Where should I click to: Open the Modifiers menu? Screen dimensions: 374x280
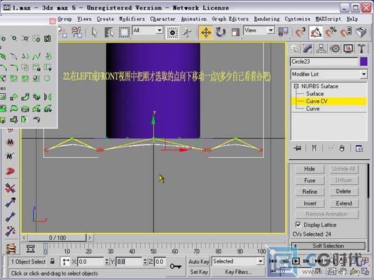(132, 19)
